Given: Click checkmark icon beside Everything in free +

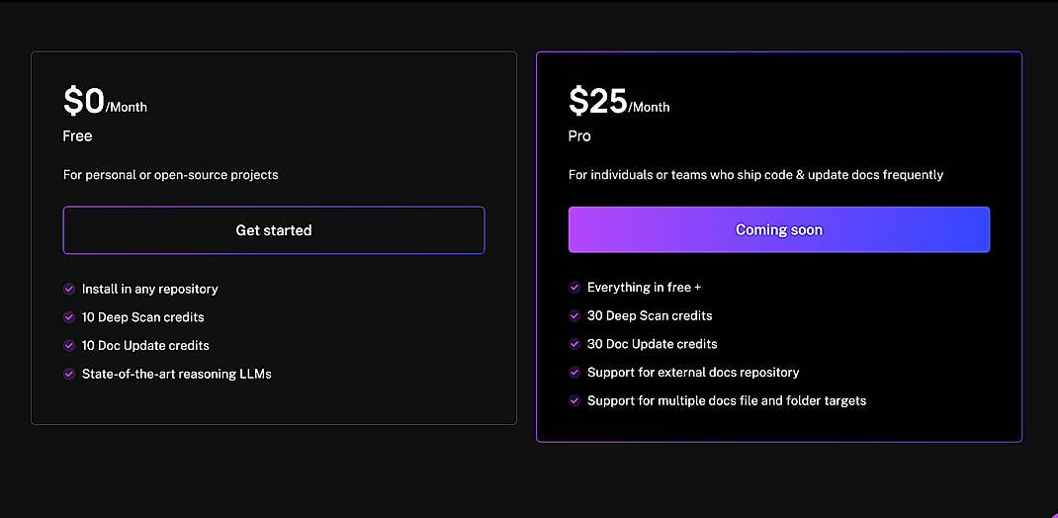Looking at the screenshot, I should pyautogui.click(x=574, y=288).
